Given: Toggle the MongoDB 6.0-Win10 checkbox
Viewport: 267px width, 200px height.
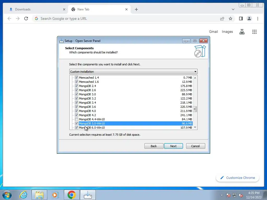Looking at the screenshot, I should (x=76, y=128).
